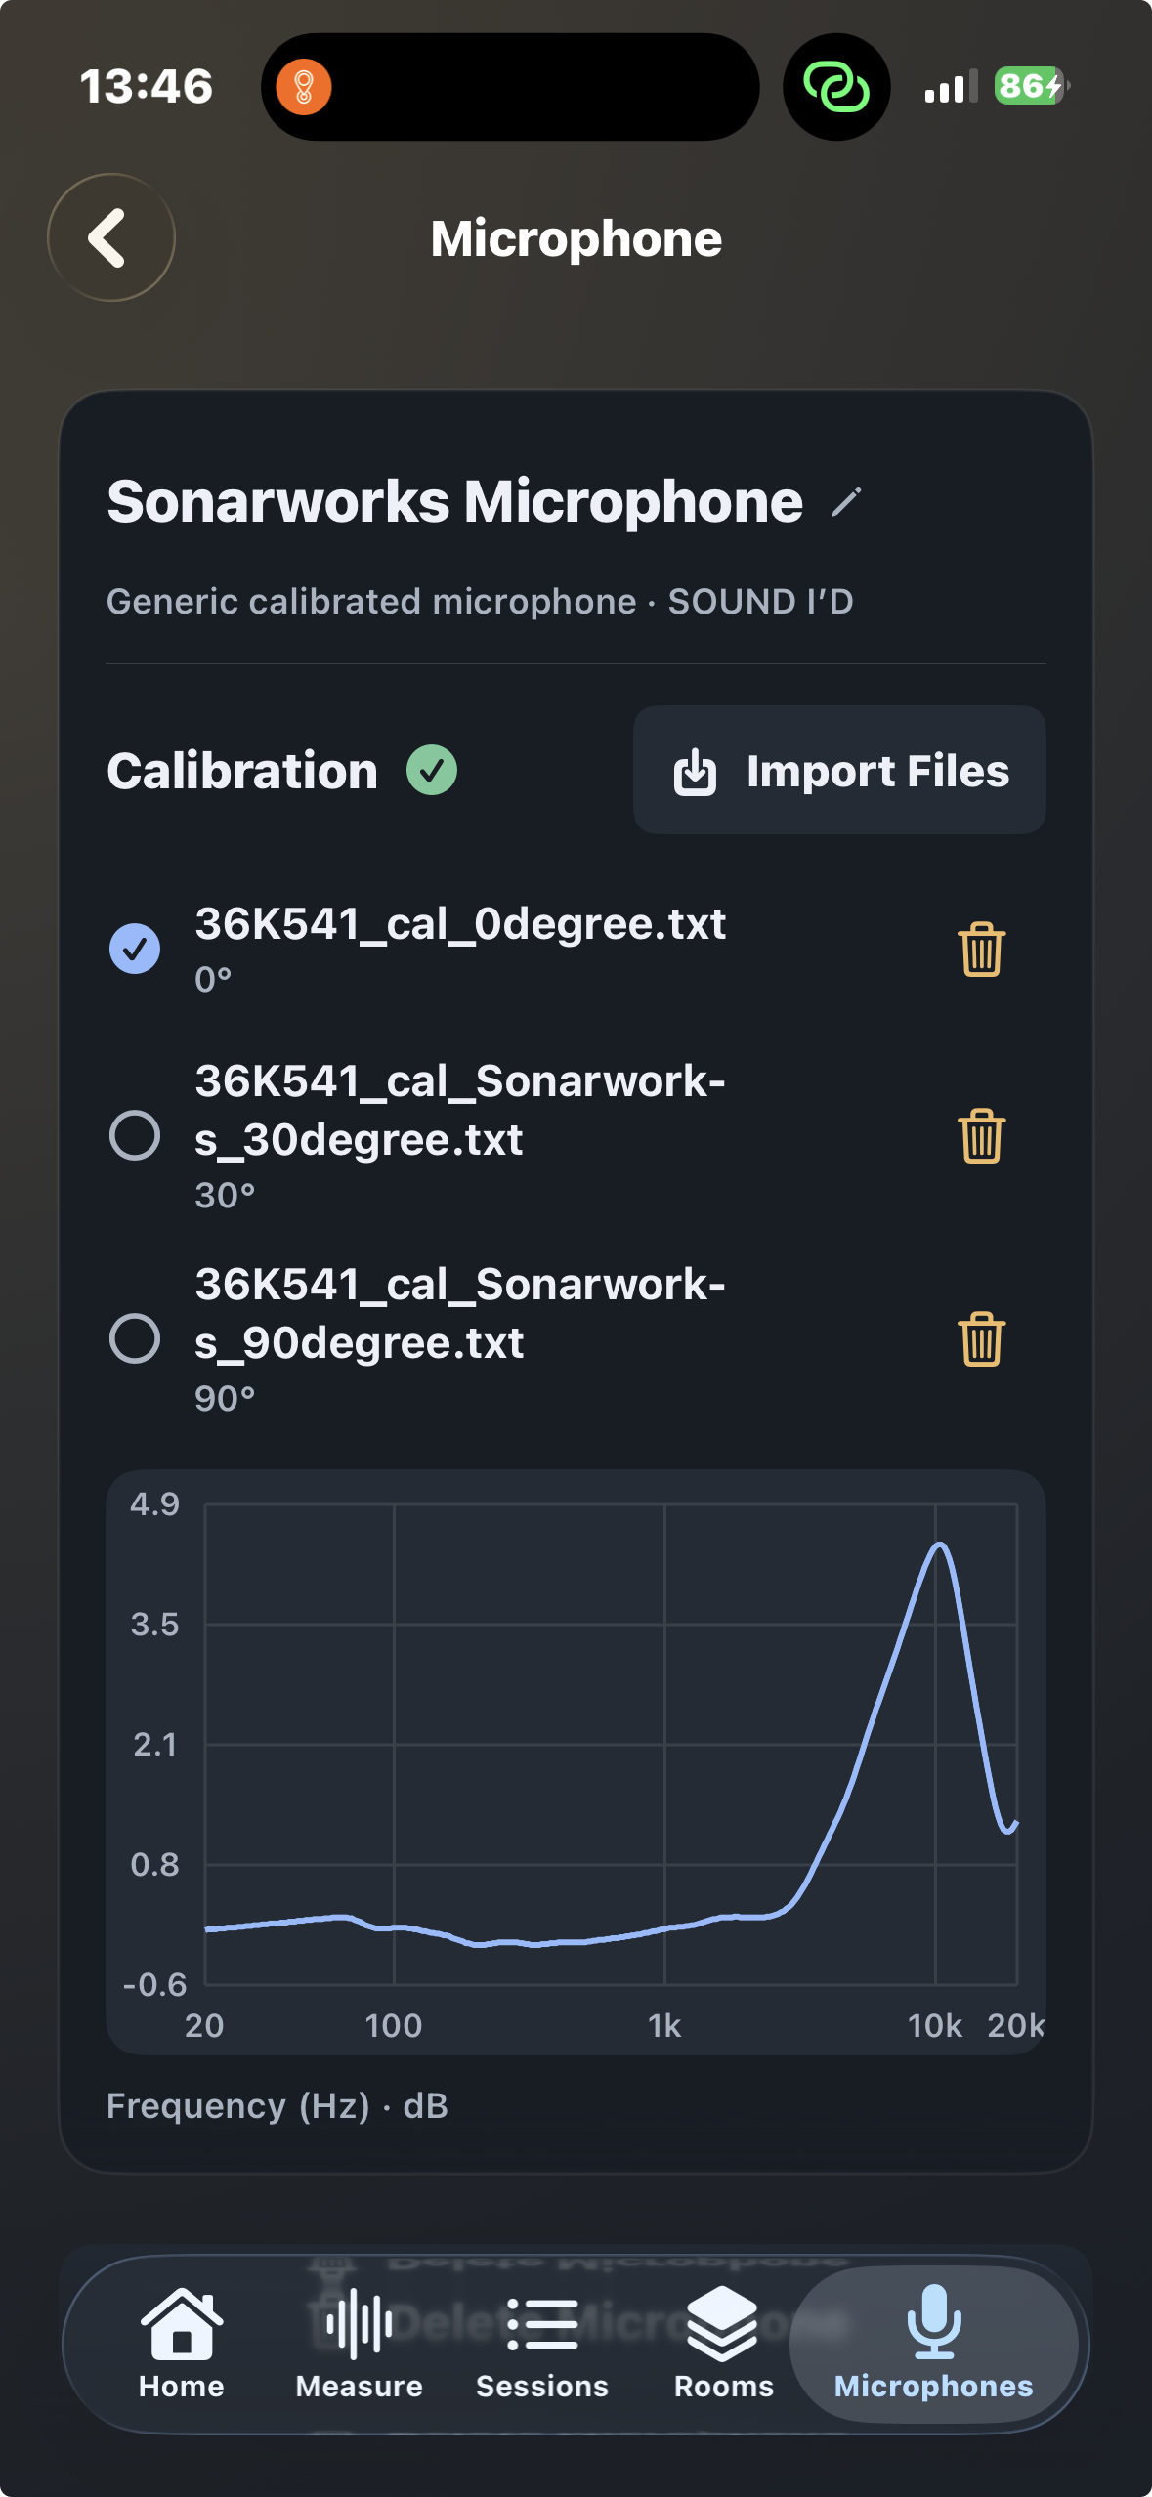
Task: Tap the Calibration section heading
Action: click(x=242, y=771)
